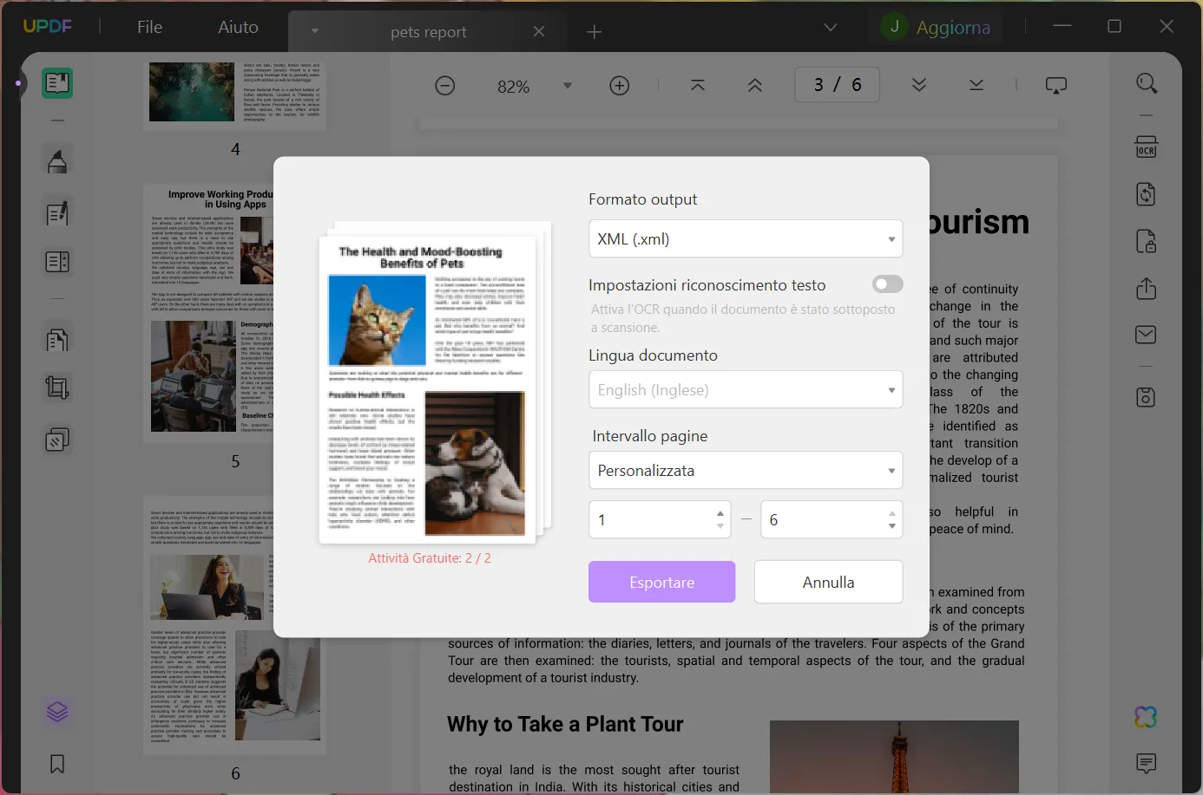Add a new tab

[x=595, y=32]
